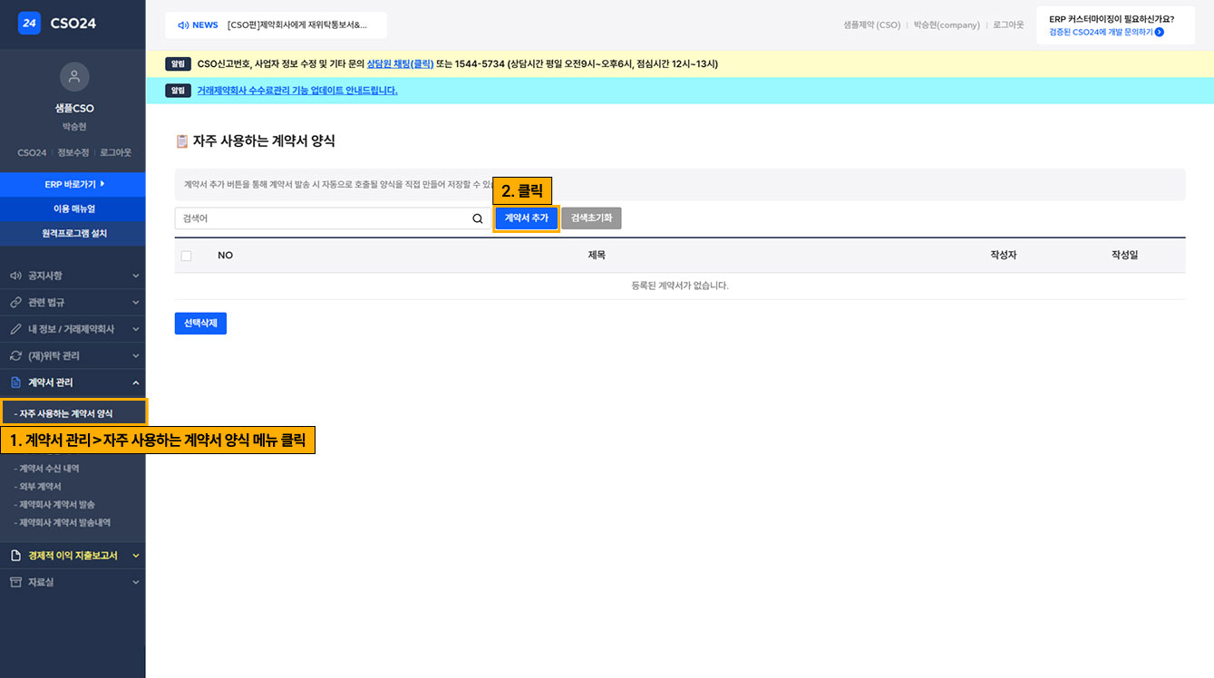Viewport: 1214px width, 678px height.
Task: Open the 상담원 채팅(클릭) link
Action: coord(400,64)
